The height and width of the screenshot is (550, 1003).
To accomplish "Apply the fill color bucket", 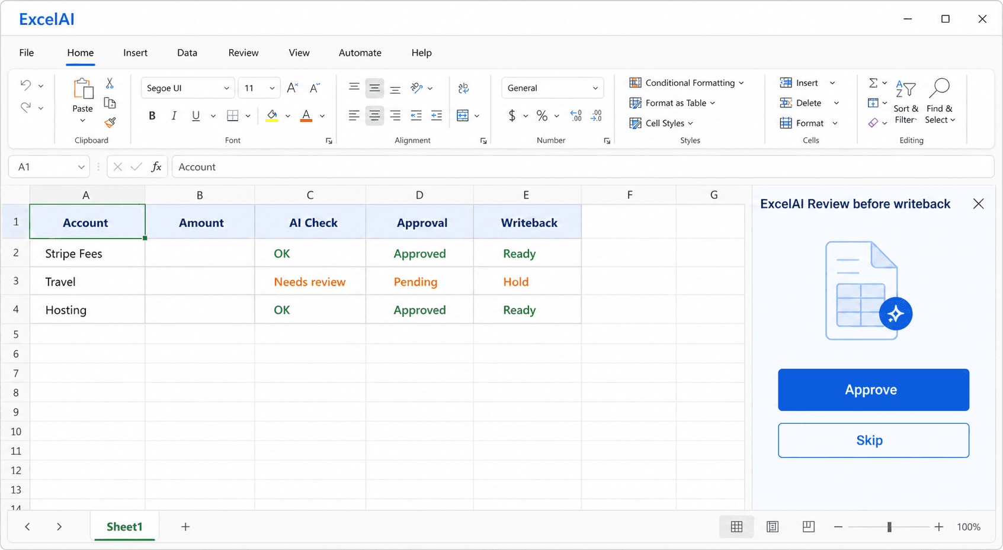I will pos(272,115).
